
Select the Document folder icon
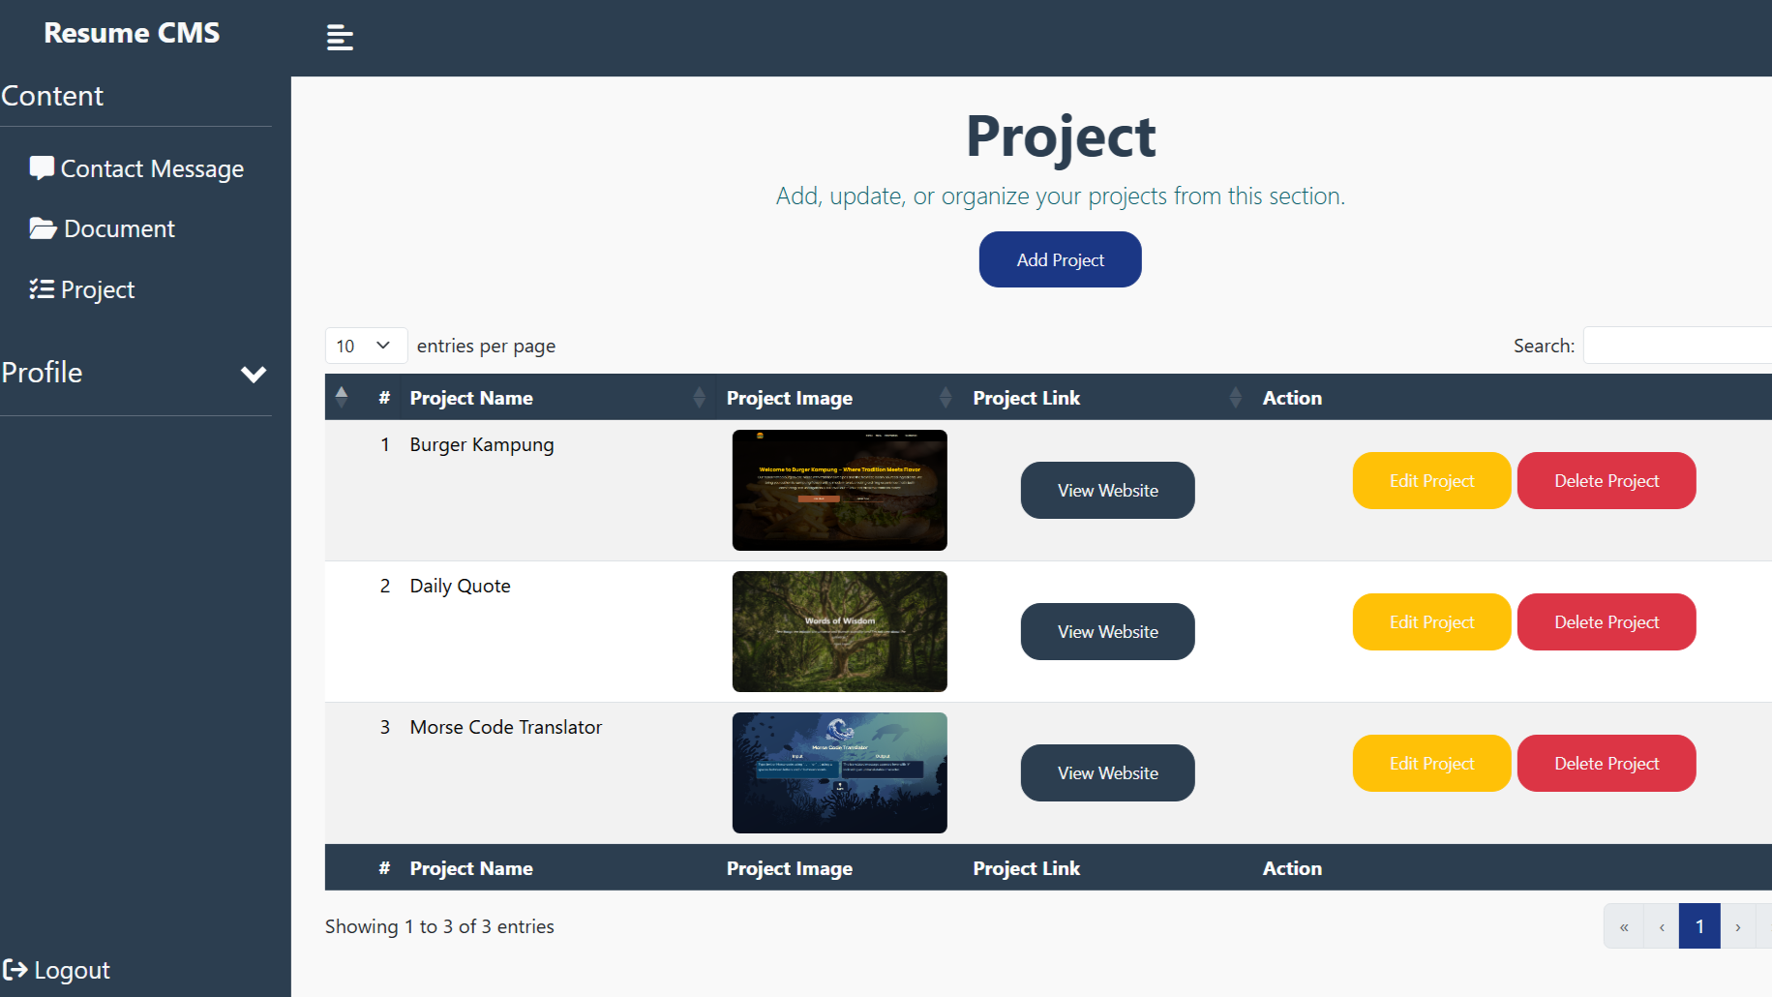pyautogui.click(x=43, y=227)
